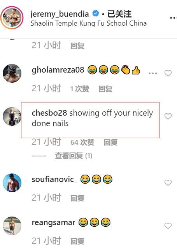Open chesbo28's profile picture
The image size is (177, 248).
click(x=12, y=116)
